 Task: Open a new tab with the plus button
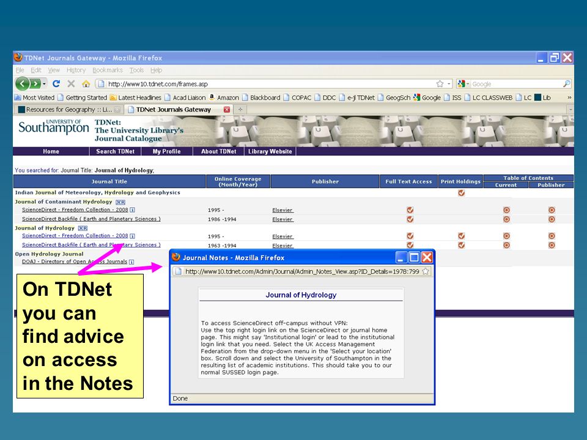click(x=240, y=109)
